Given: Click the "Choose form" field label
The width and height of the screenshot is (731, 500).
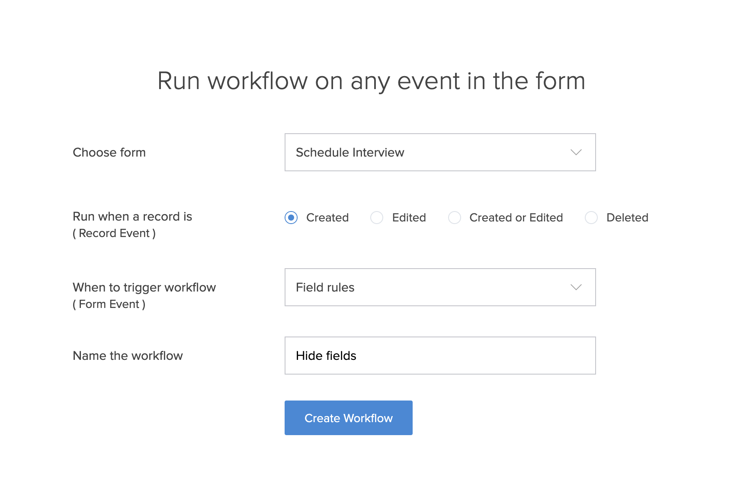Looking at the screenshot, I should [109, 152].
